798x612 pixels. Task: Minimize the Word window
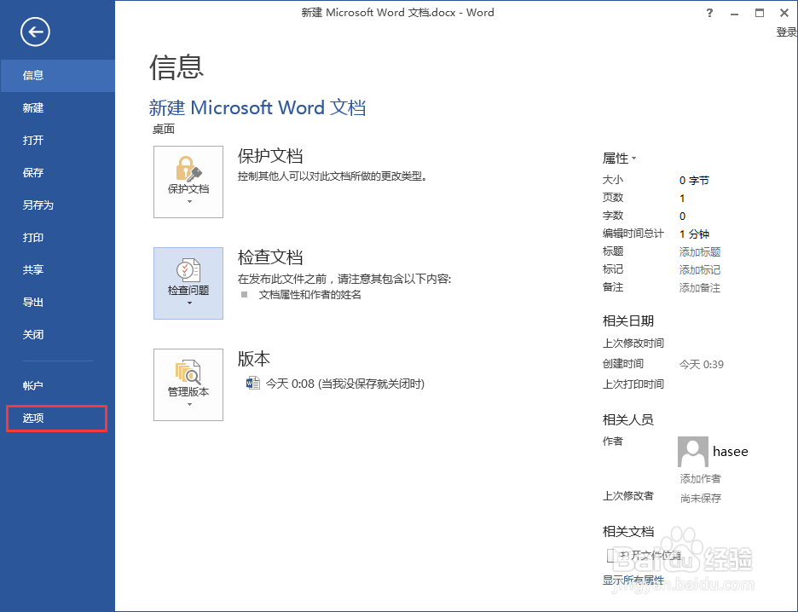(734, 14)
